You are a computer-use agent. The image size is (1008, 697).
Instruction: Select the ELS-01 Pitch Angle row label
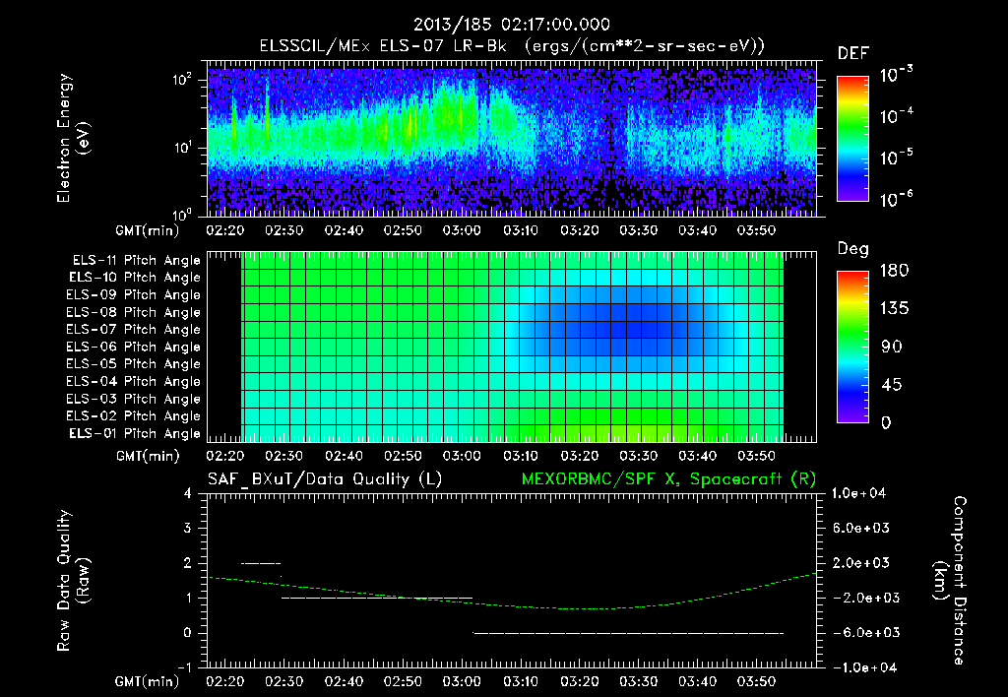[135, 433]
